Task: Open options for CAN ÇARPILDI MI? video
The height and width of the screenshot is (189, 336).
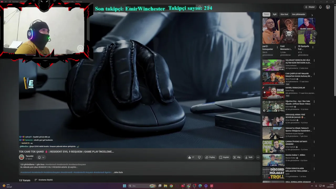Action: tap(314, 74)
